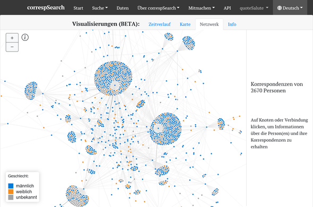313x207 pixels.
Task: Zoom in with the plus button
Action: [x=12, y=38]
